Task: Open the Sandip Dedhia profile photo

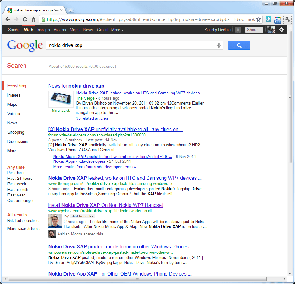Action: 271,30
